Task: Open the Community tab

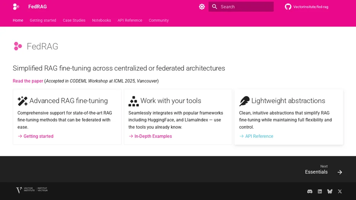Action: pyautogui.click(x=159, y=20)
